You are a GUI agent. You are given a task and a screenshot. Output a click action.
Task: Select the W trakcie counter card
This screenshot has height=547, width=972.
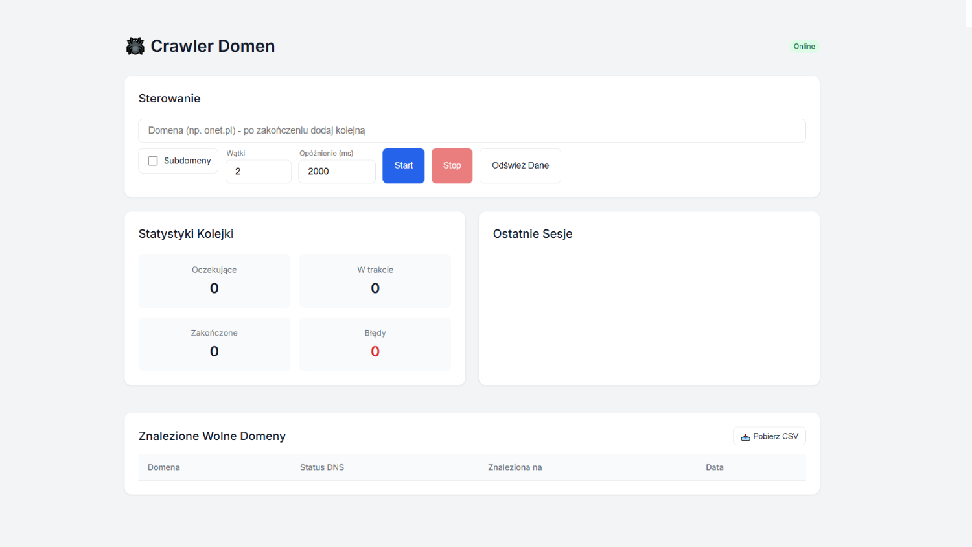[x=375, y=281]
